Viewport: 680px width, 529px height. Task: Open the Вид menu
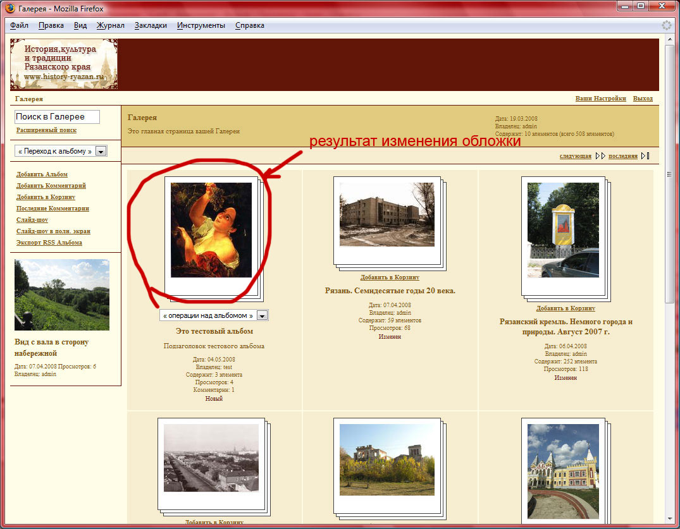coord(80,25)
